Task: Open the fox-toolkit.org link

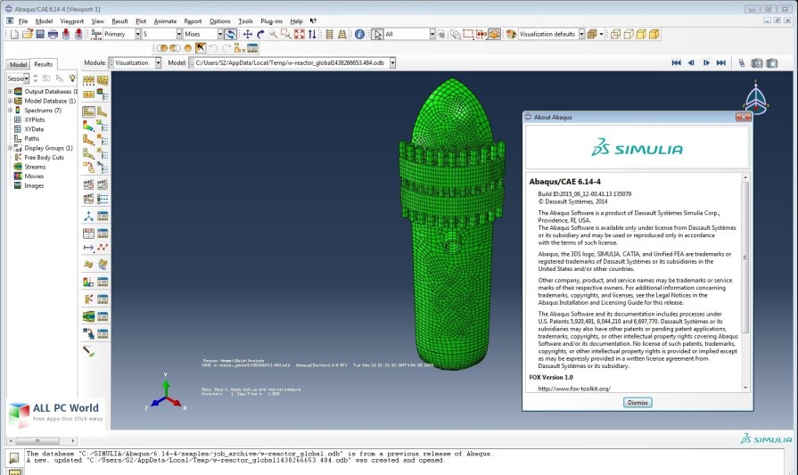Action: [x=574, y=389]
